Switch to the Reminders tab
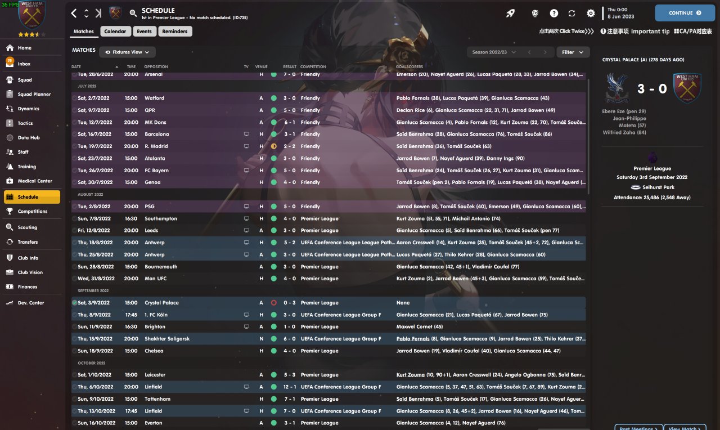Image resolution: width=720 pixels, height=430 pixels. coord(175,32)
